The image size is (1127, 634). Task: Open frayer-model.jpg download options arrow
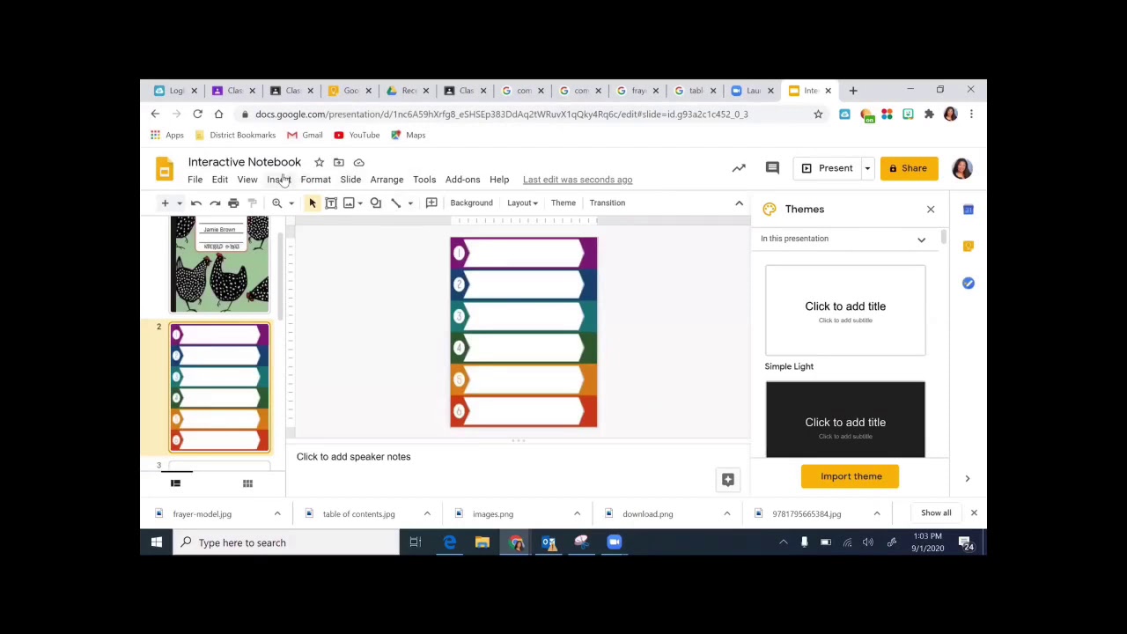click(x=277, y=514)
